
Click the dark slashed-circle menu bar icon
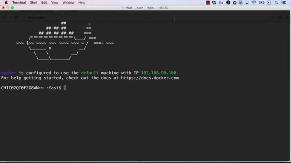tap(235, 3)
